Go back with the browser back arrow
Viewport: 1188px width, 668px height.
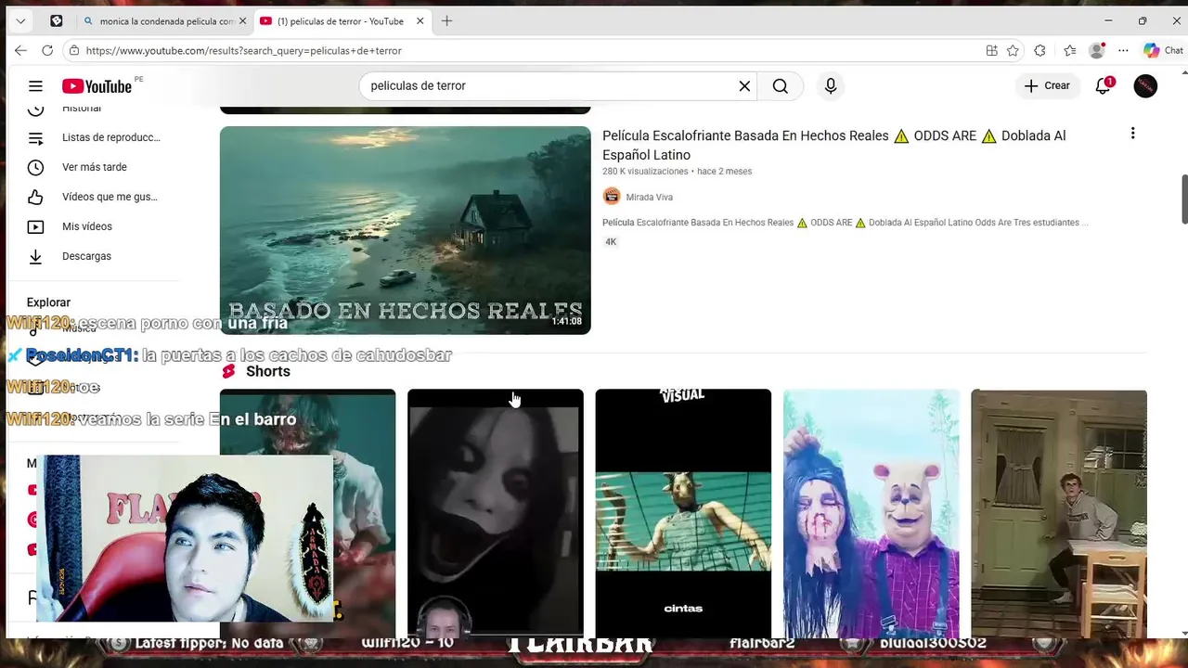[20, 50]
